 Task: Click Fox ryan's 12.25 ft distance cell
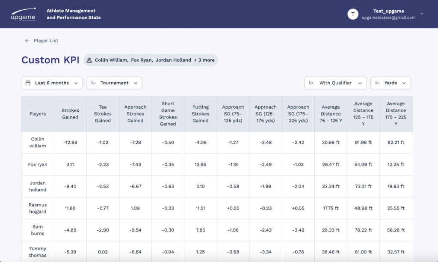pos(396,164)
